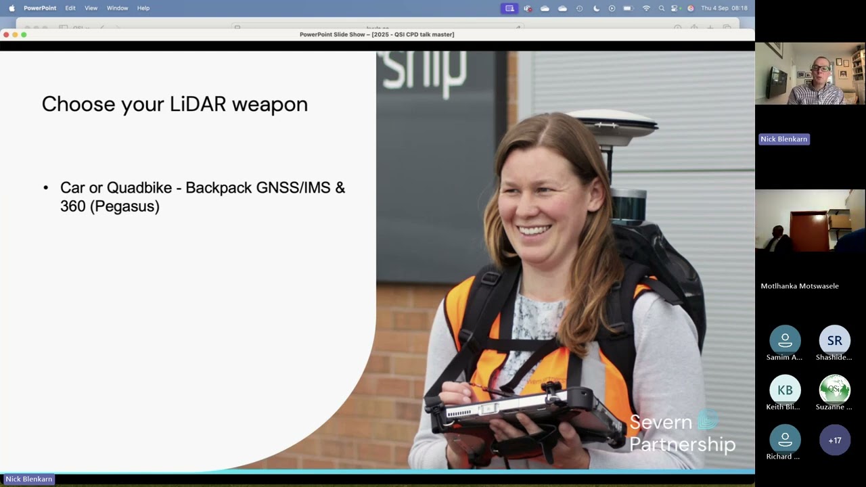Viewport: 866px width, 487px height.
Task: Click Motlhanka Motswasele participant name
Action: coord(800,286)
